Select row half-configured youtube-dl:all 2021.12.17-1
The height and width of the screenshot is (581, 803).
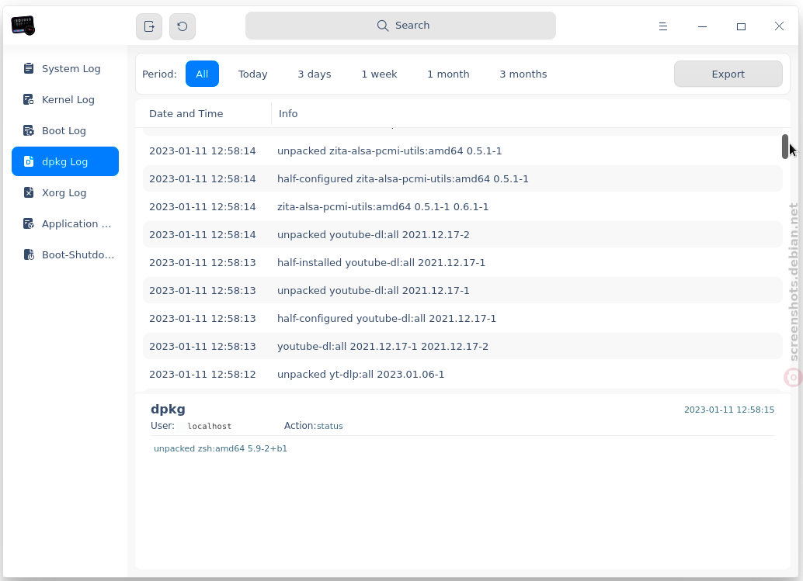462,318
